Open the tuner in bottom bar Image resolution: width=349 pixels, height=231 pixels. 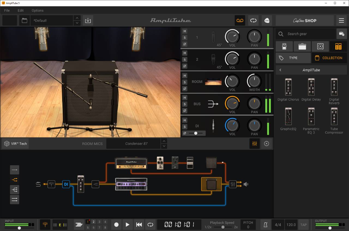pos(45,225)
